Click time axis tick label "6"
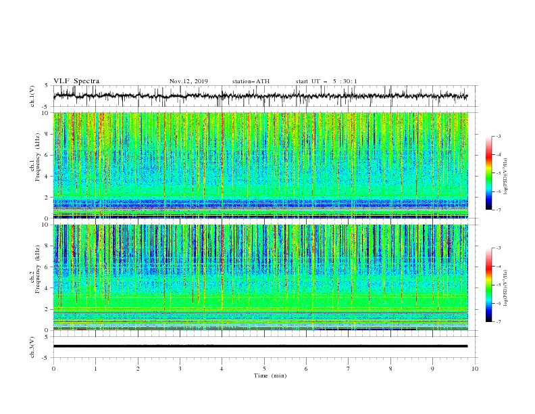Viewport: 535px width, 414px height. [307, 369]
